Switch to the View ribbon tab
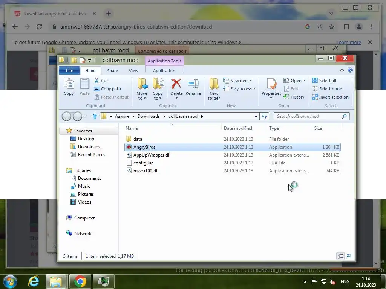386x289 pixels. [x=134, y=71]
